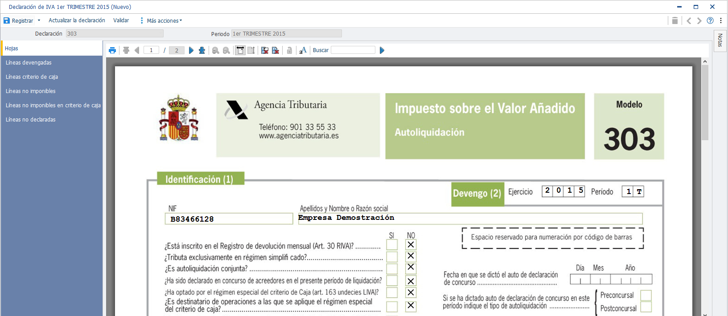728x316 pixels.
Task: Click the name Empresa Demostración
Action: pos(346,218)
